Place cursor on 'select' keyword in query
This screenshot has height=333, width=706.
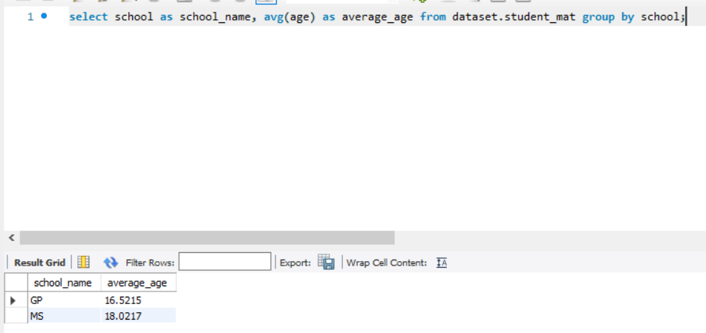click(88, 17)
